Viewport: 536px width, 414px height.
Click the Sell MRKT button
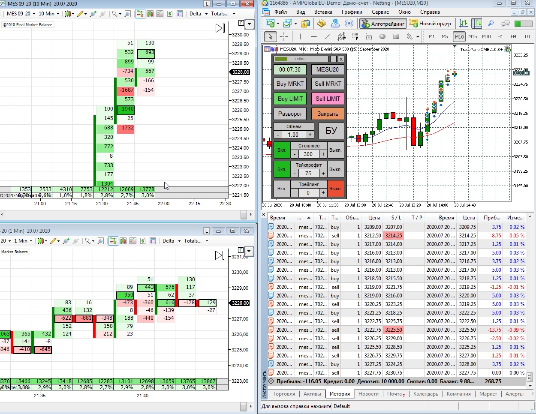328,84
